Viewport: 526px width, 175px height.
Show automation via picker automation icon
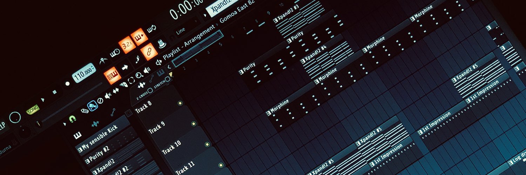pyautogui.click(x=113, y=112)
